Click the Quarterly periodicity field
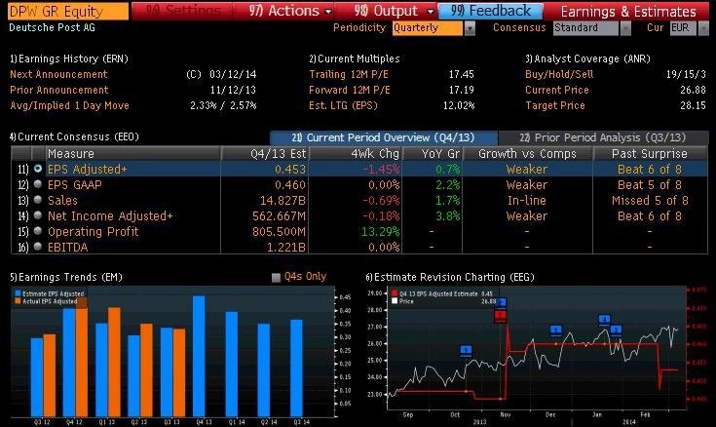 click(428, 28)
